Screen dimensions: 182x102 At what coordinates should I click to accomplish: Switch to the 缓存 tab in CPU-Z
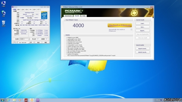click(x=18, y=9)
